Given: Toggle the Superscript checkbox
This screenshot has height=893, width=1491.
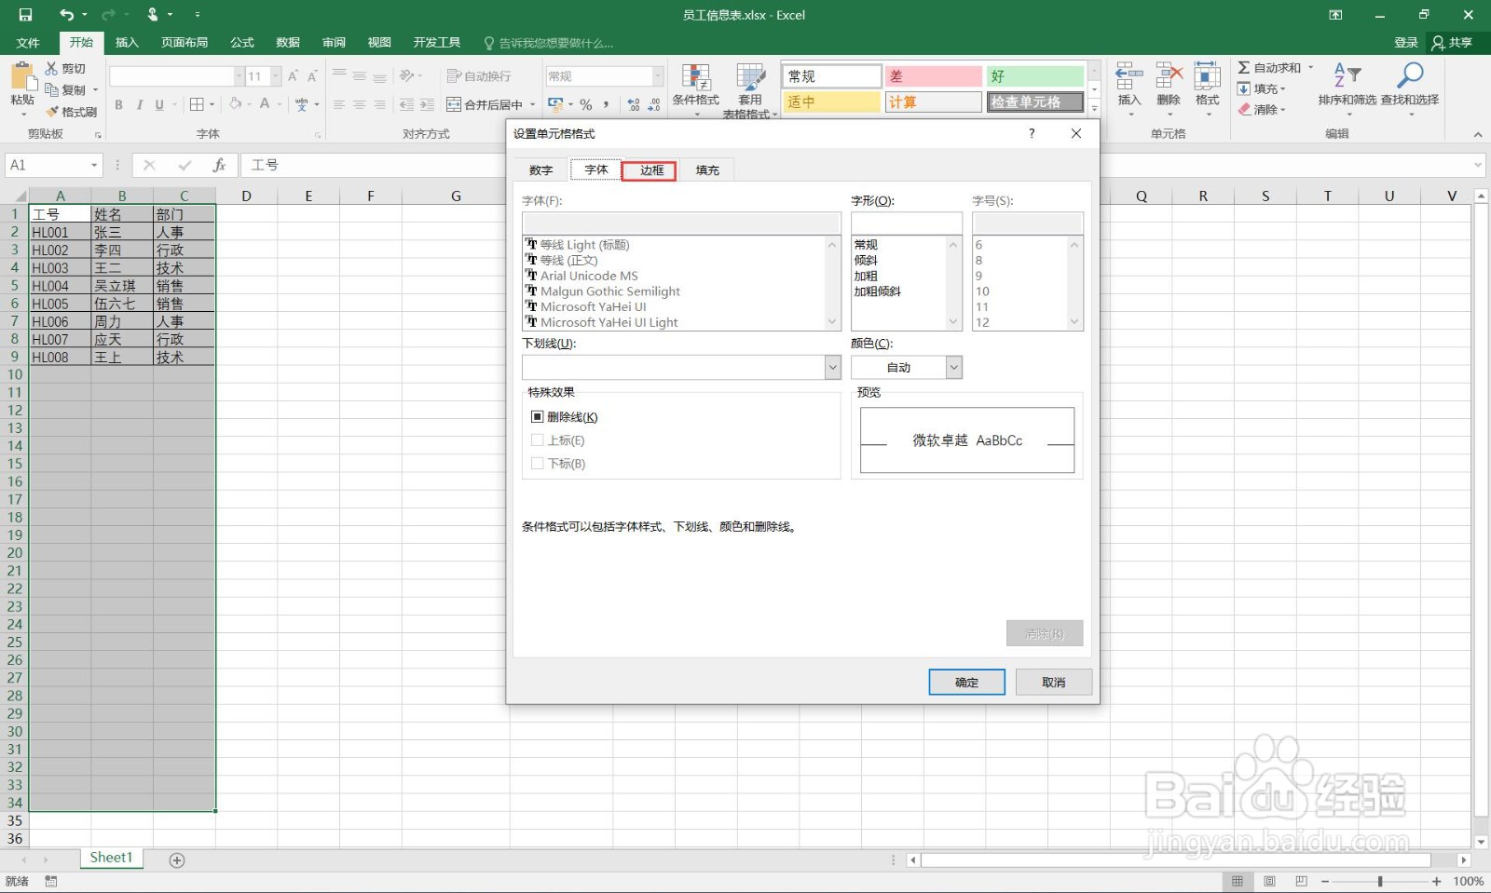Looking at the screenshot, I should point(537,440).
